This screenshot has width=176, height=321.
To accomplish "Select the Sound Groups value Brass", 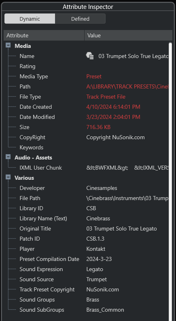I will [93, 299].
